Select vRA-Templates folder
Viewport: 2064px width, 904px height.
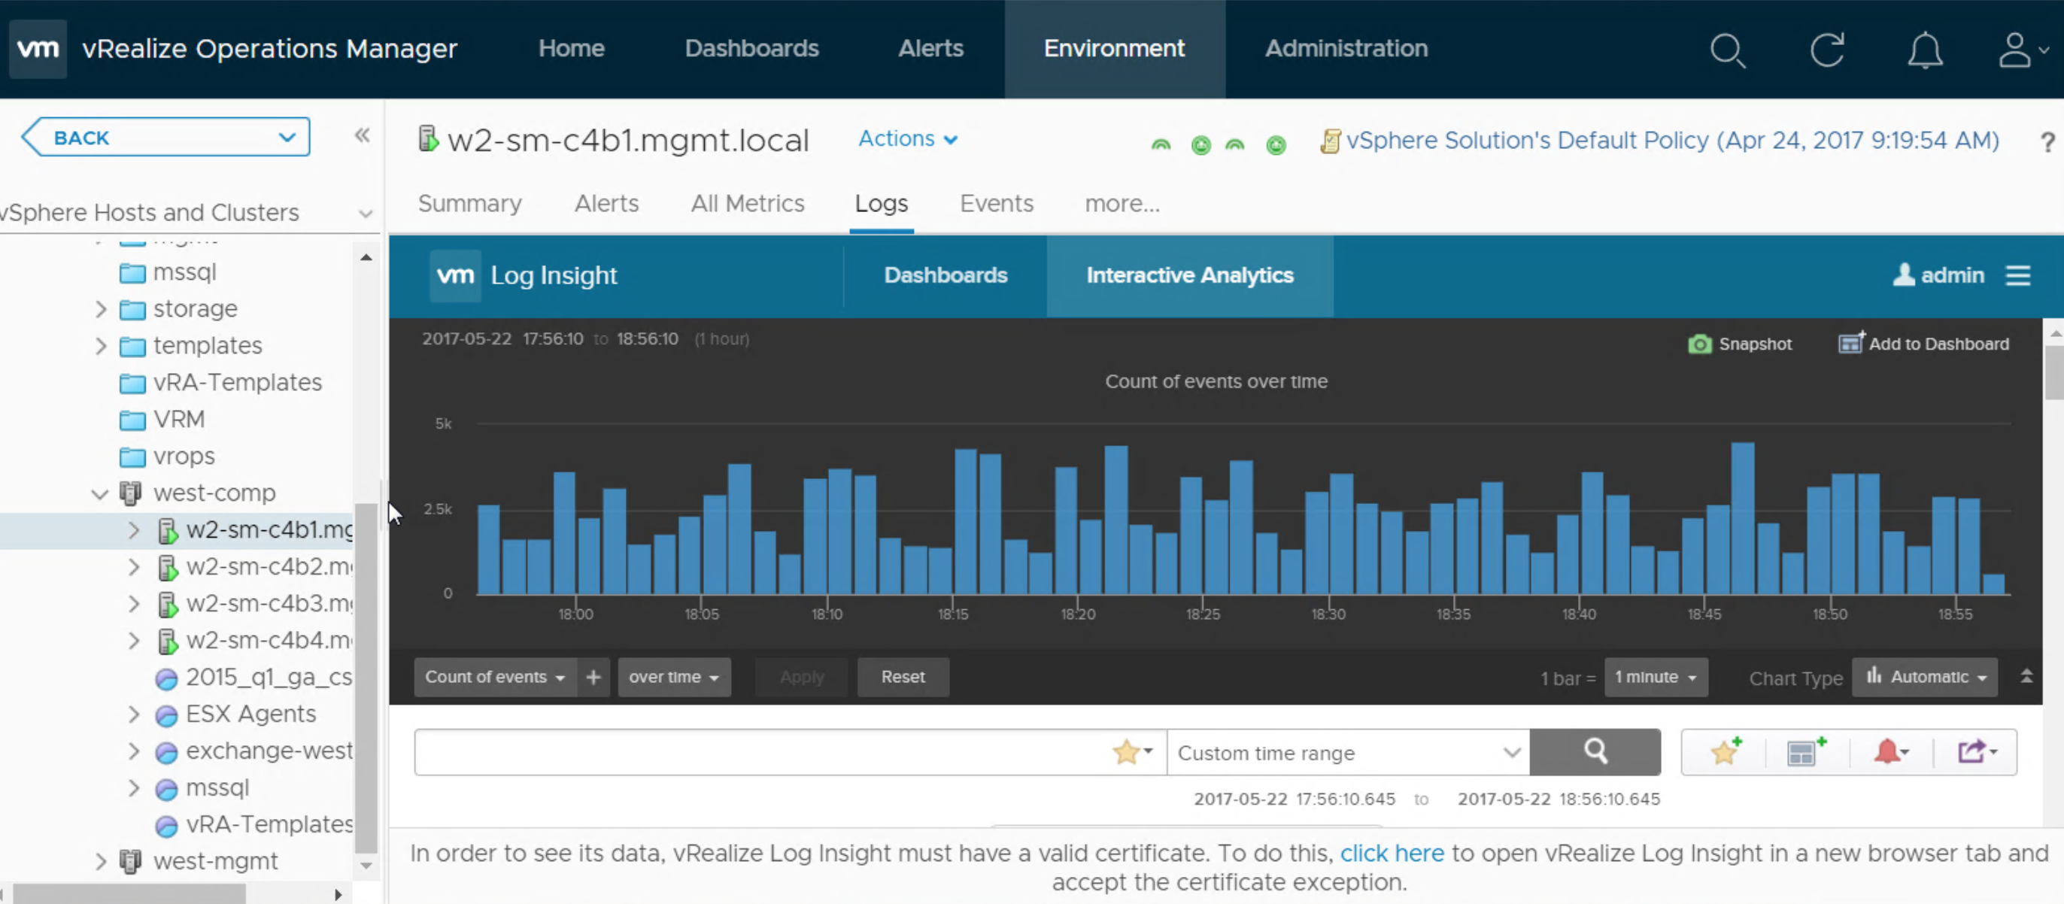pyautogui.click(x=237, y=383)
